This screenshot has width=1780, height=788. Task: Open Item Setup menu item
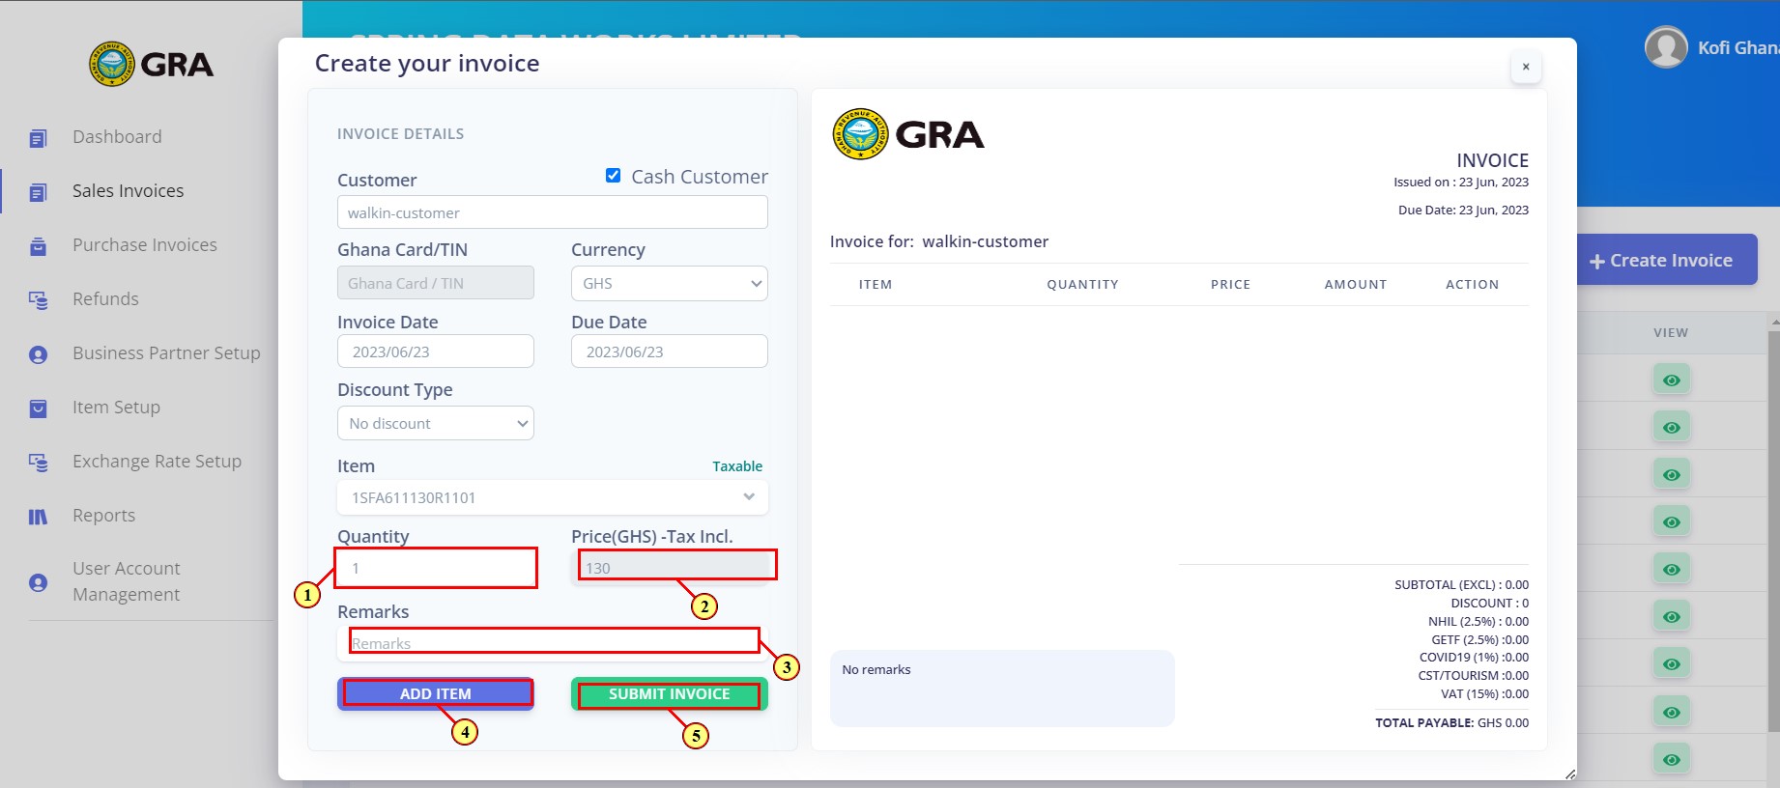click(x=116, y=408)
